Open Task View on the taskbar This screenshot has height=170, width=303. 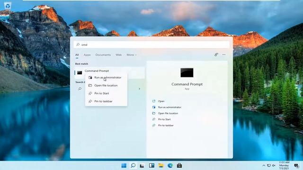(142, 166)
